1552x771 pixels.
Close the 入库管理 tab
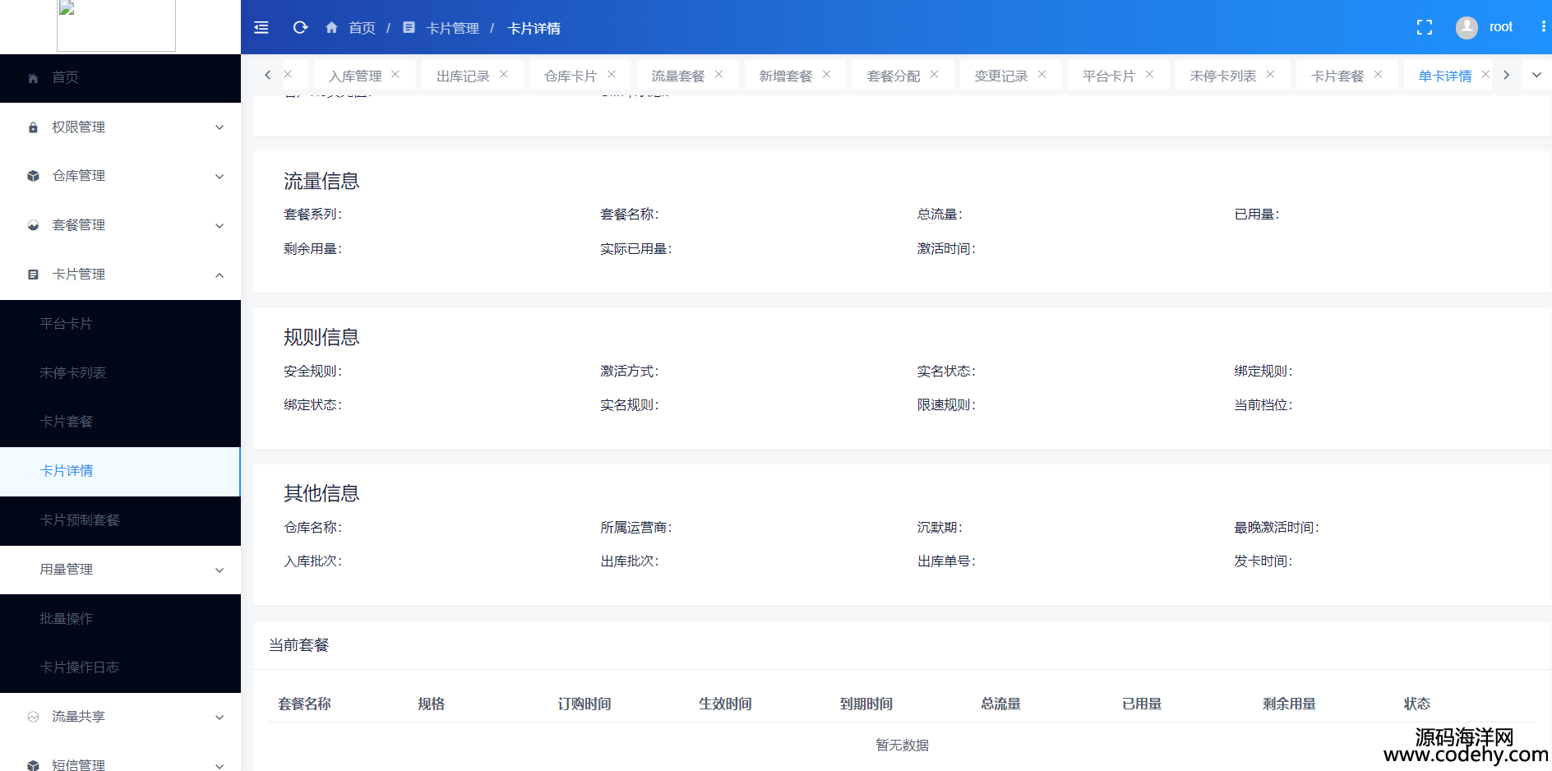coord(395,74)
